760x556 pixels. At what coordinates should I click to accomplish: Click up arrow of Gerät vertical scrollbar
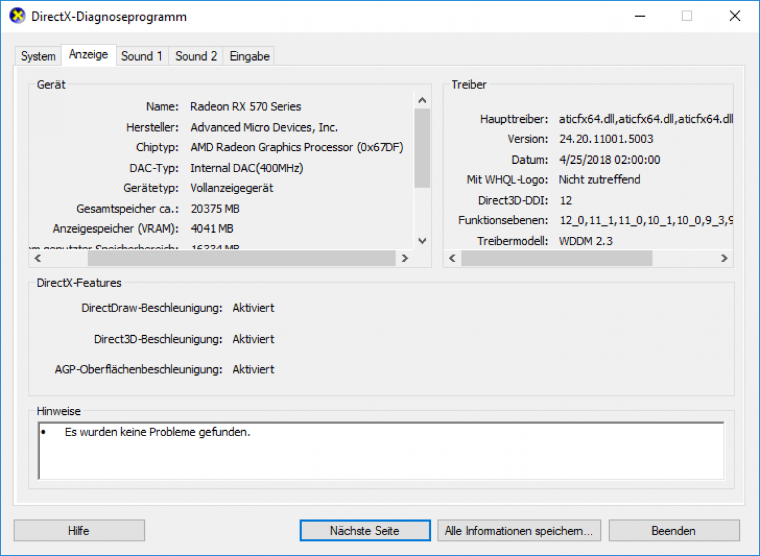(422, 100)
